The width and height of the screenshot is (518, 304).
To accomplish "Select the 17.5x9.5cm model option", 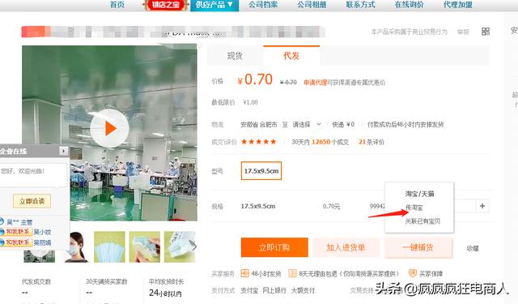I will click(x=261, y=171).
